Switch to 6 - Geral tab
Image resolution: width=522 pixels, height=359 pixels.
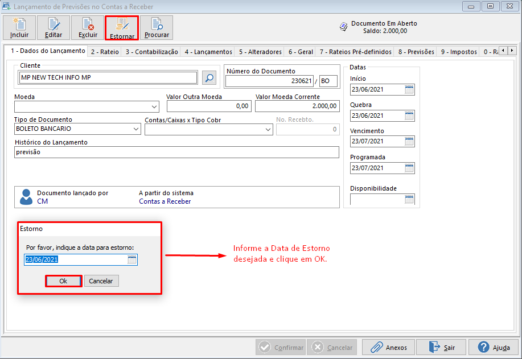[301, 52]
